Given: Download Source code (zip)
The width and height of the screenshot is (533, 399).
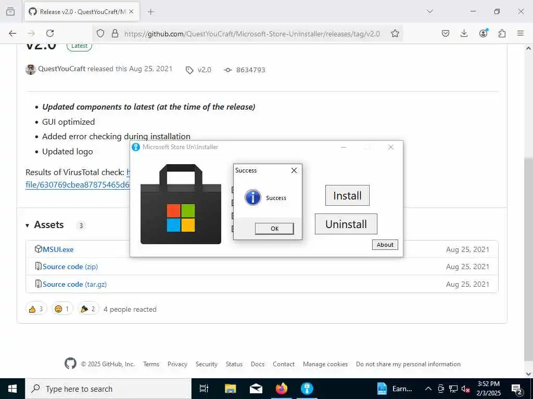Looking at the screenshot, I should point(70,267).
